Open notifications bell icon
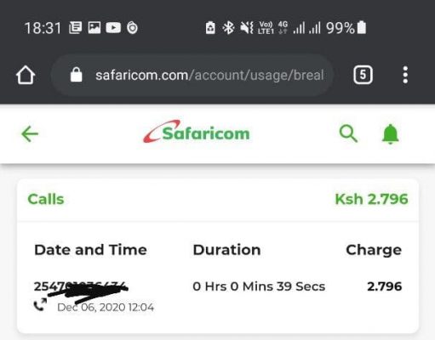 click(391, 134)
